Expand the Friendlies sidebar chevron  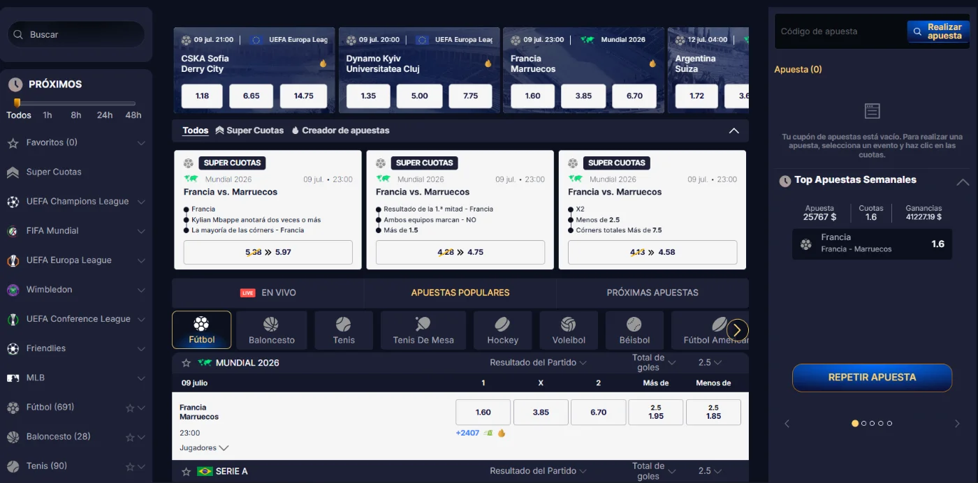(141, 348)
